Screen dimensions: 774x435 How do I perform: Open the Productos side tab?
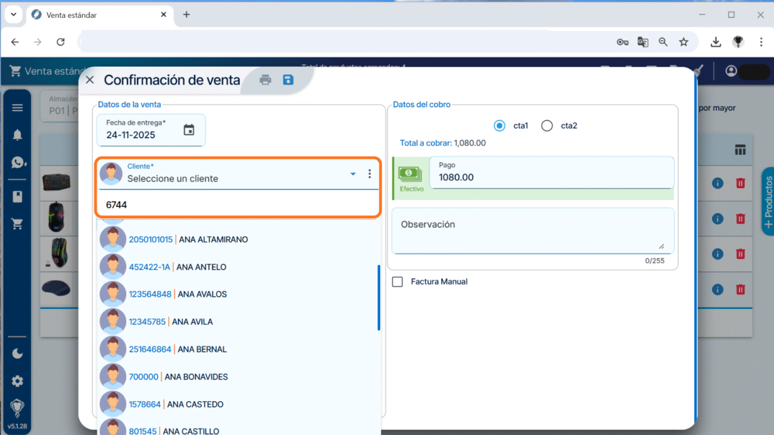pos(767,201)
